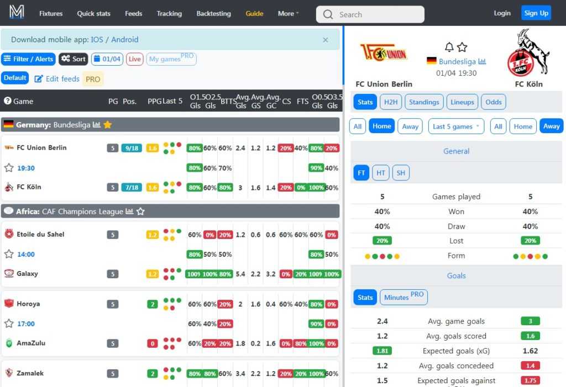
Task: Click the notification bell icon
Action: click(449, 47)
